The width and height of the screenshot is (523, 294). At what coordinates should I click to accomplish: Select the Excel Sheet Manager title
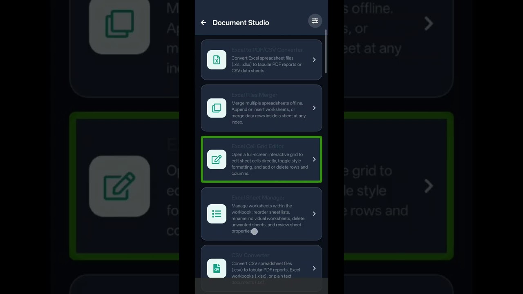[x=258, y=198]
